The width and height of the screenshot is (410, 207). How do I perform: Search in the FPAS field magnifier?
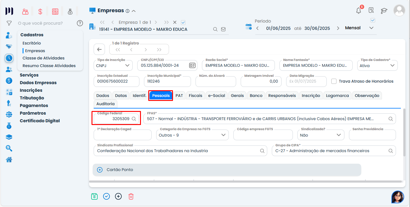pyautogui.click(x=391, y=119)
